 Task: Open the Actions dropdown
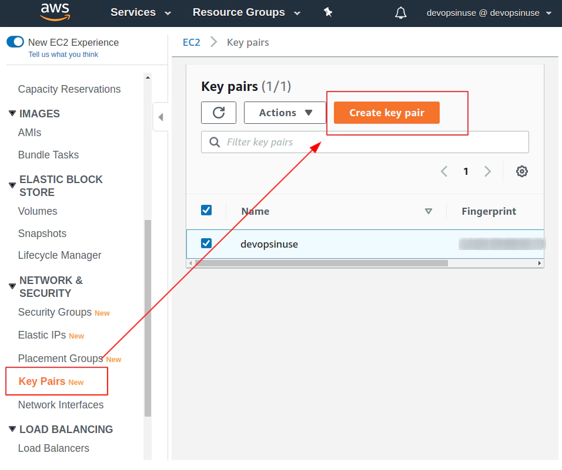(285, 113)
